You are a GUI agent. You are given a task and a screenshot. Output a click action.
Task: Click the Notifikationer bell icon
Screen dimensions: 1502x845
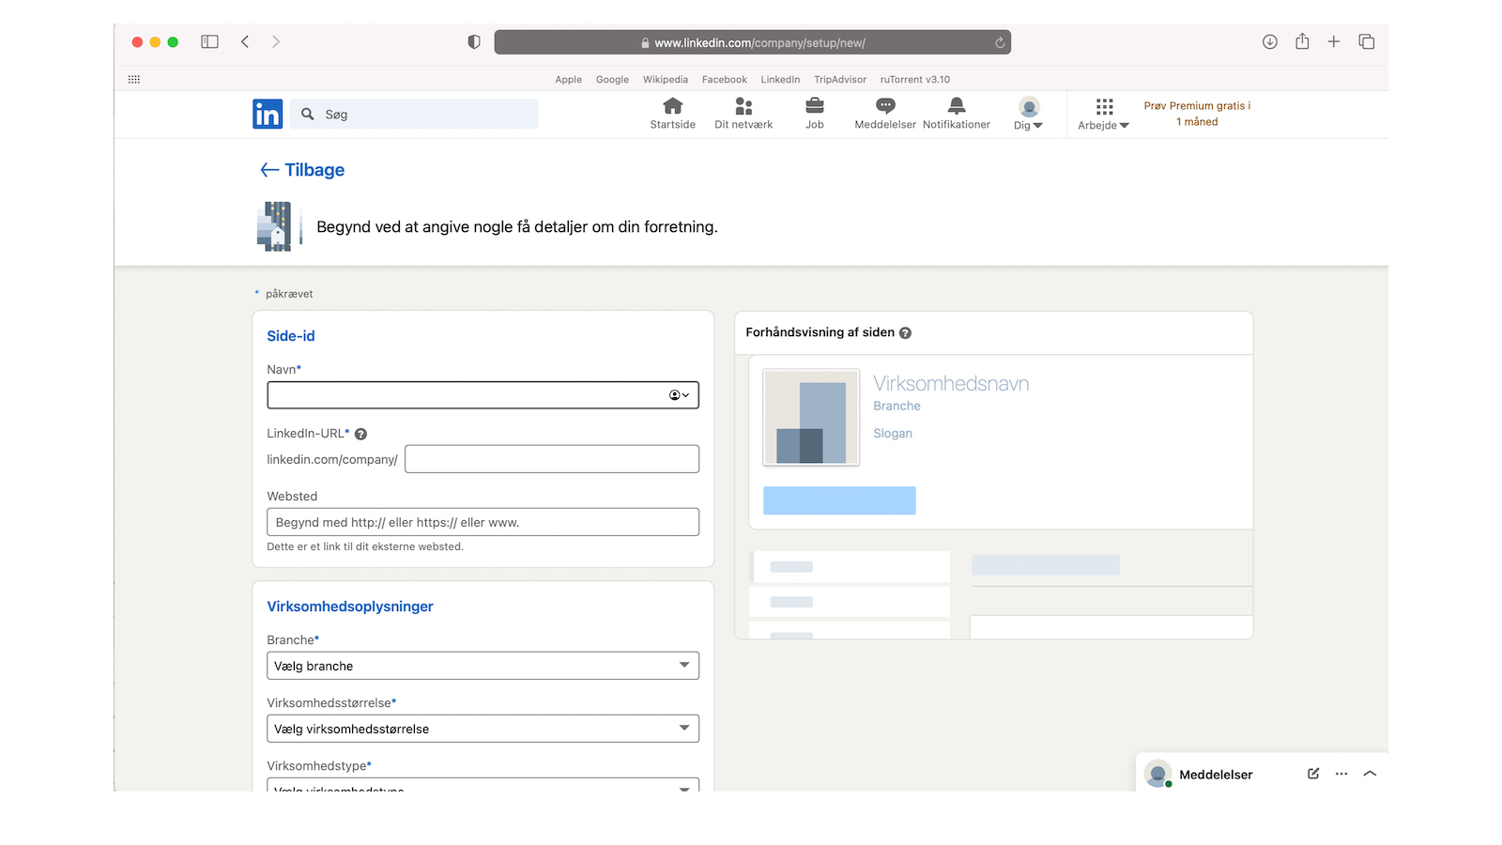pos(956,107)
